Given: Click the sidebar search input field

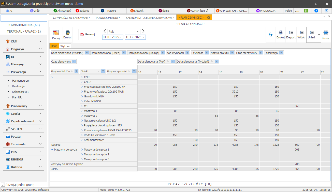Looking at the screenshot, I should pyautogui.click(x=24, y=18).
